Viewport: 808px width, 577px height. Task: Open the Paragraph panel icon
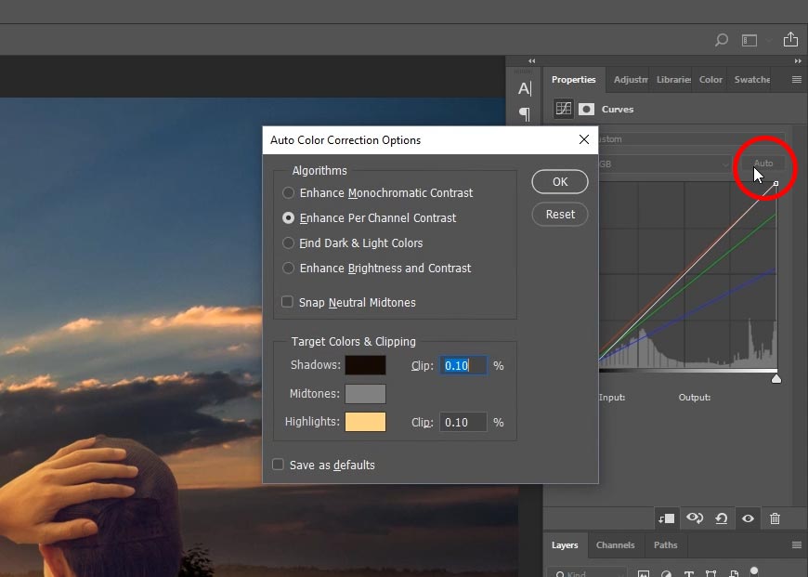[525, 114]
